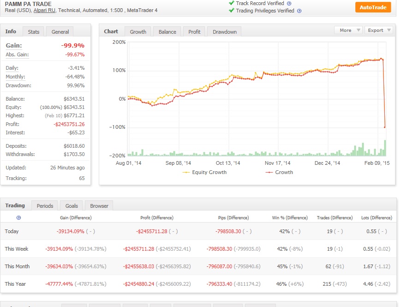
Task: Open Trading Privileges Verified help icon
Action: (299, 11)
